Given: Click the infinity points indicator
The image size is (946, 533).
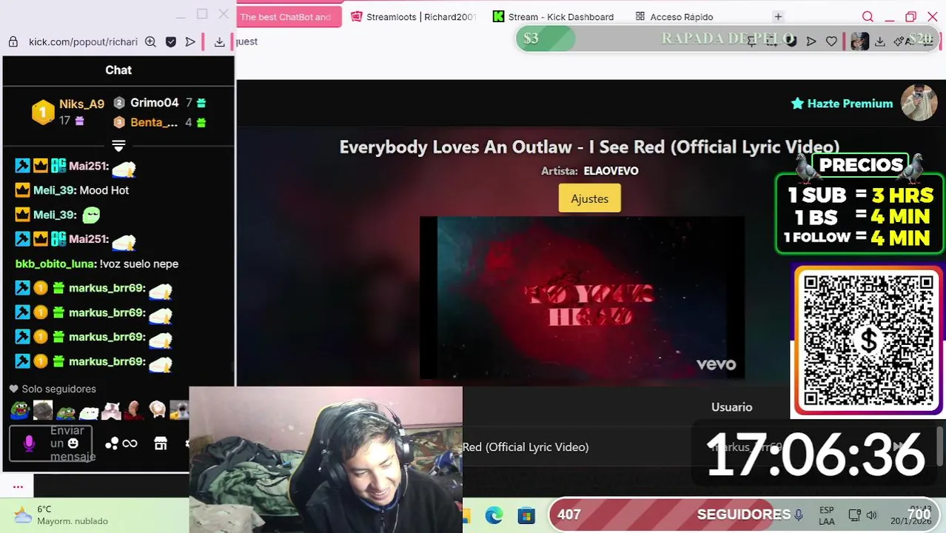Looking at the screenshot, I should pyautogui.click(x=130, y=443).
